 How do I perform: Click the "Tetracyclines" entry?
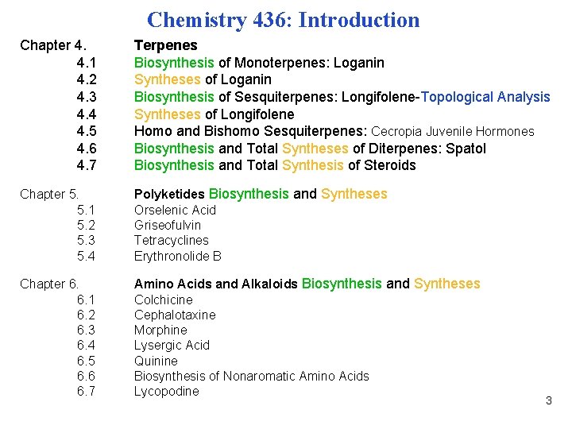tap(172, 241)
